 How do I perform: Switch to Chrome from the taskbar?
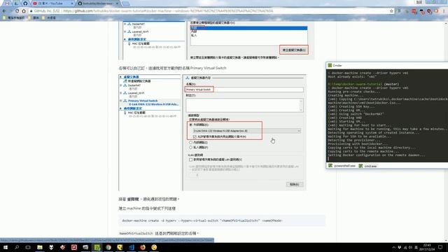click(x=108, y=247)
